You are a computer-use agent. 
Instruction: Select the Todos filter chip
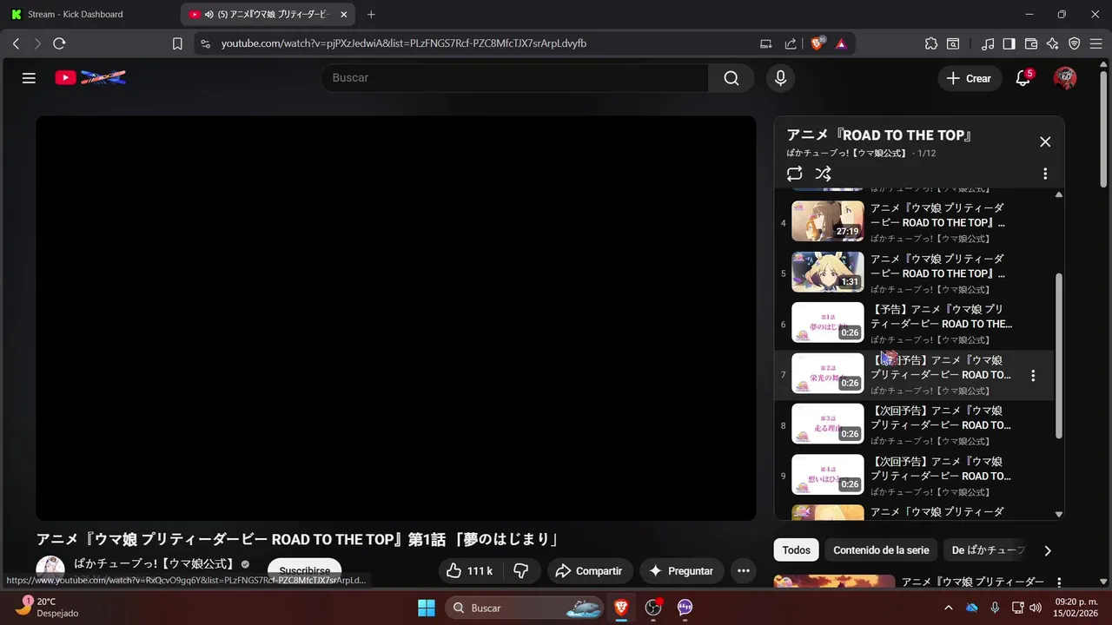pos(796,550)
